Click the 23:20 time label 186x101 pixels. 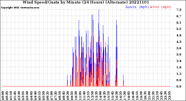point(165,96)
